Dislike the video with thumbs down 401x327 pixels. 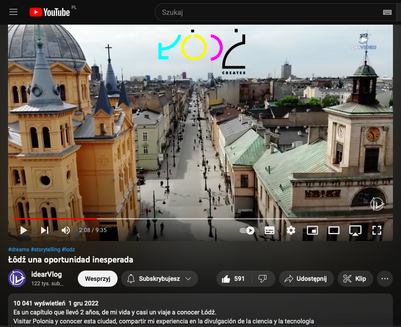(x=263, y=279)
